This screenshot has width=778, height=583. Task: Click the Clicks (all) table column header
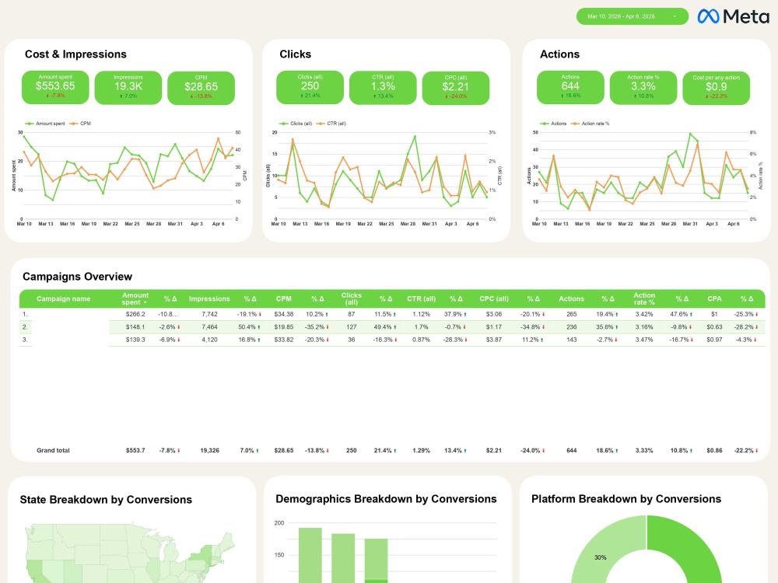point(352,298)
